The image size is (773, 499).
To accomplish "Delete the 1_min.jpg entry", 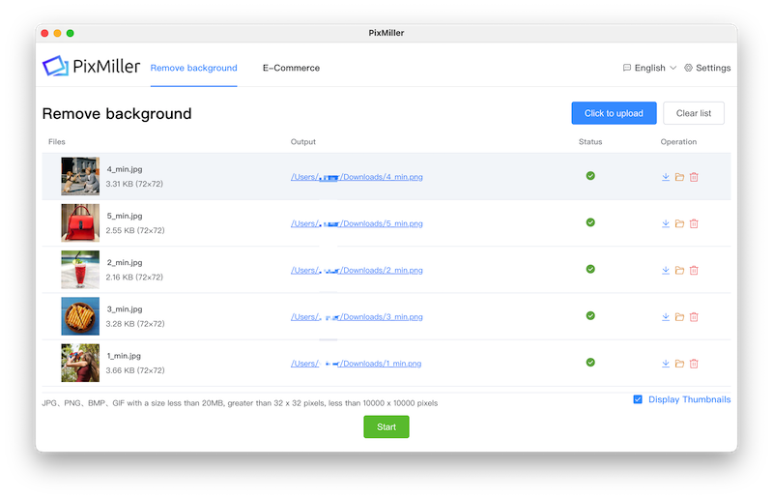I will click(x=694, y=364).
